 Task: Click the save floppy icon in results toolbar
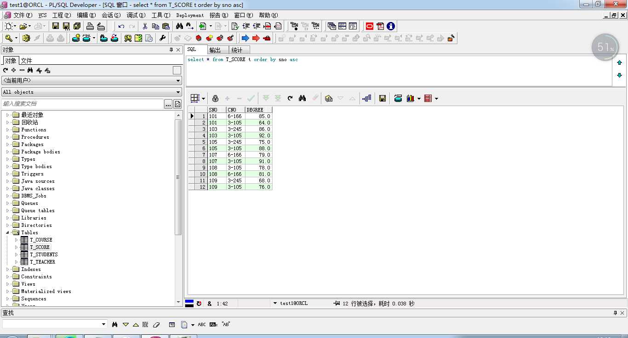tap(382, 98)
